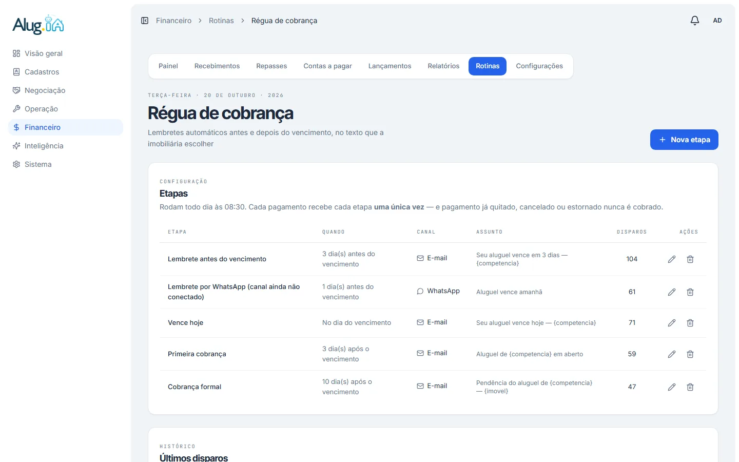This screenshot has width=739, height=462.
Task: Edit the 'Cobrança formal' step
Action: point(672,387)
